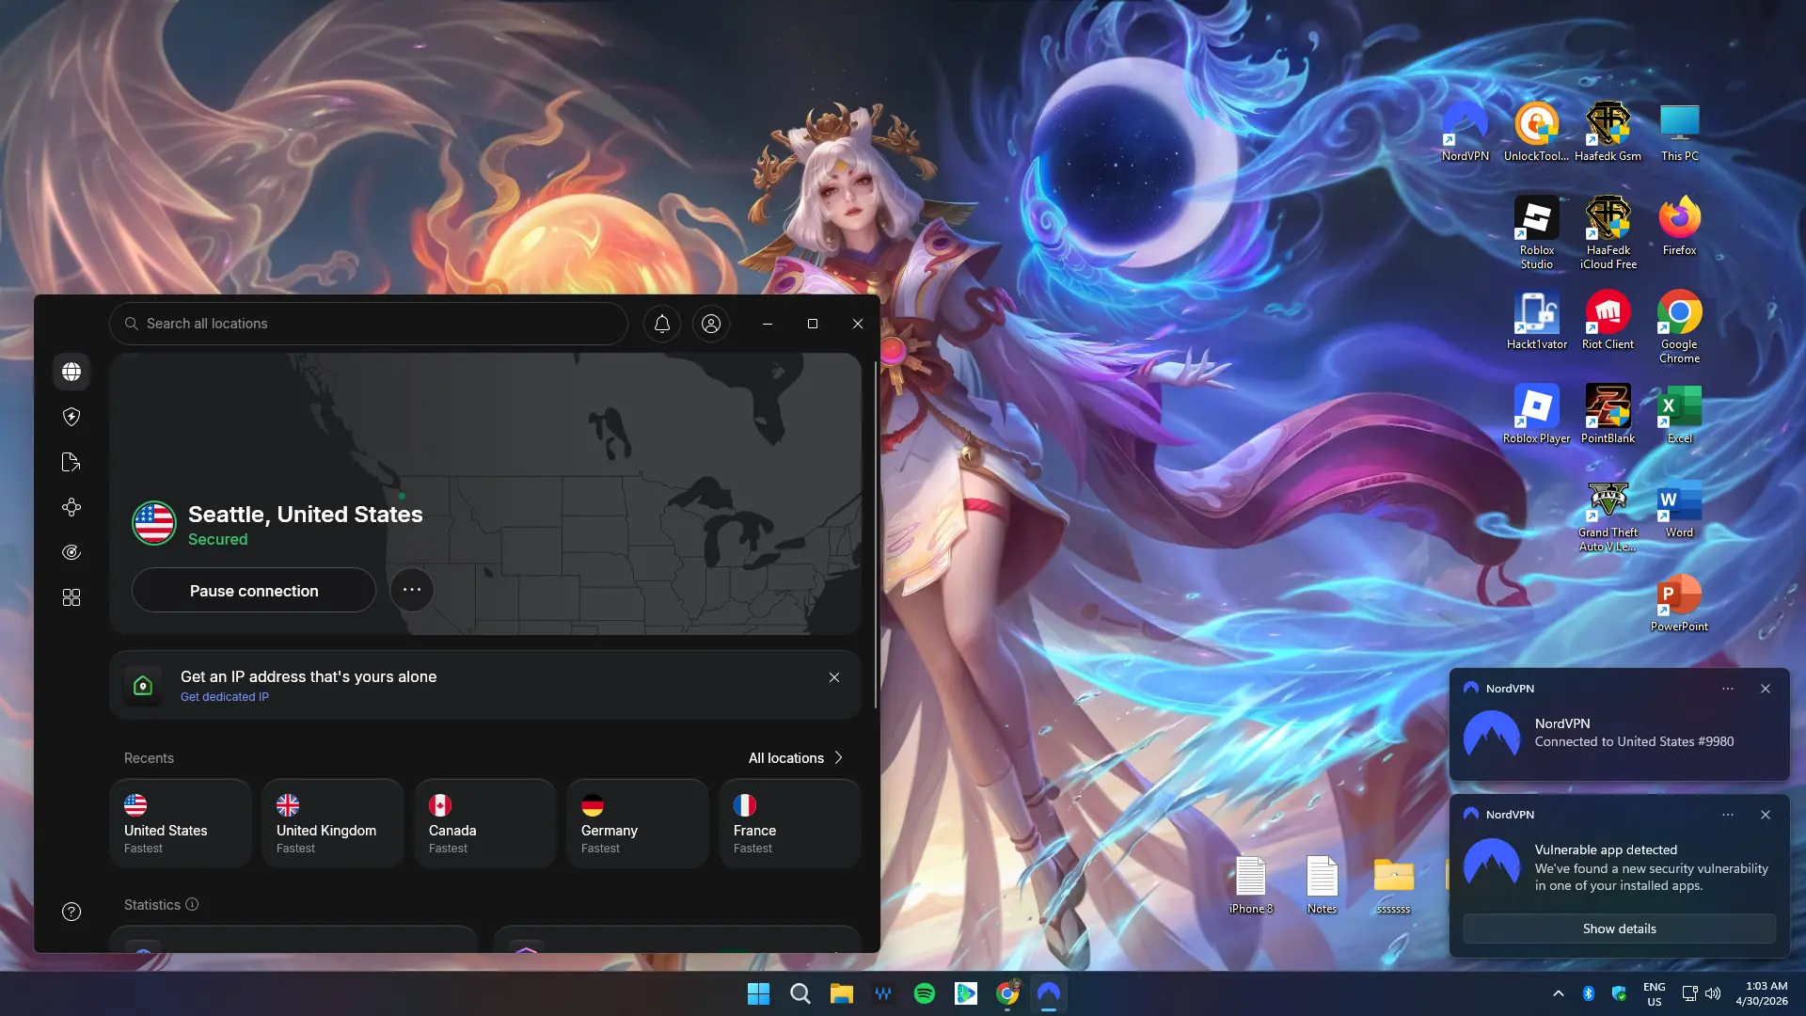Show hidden system tray icons
The width and height of the screenshot is (1806, 1016).
[x=1559, y=993]
